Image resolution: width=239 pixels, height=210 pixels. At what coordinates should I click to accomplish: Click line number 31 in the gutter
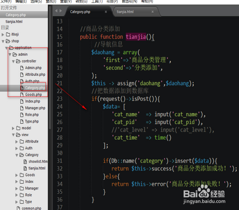pos(59,161)
